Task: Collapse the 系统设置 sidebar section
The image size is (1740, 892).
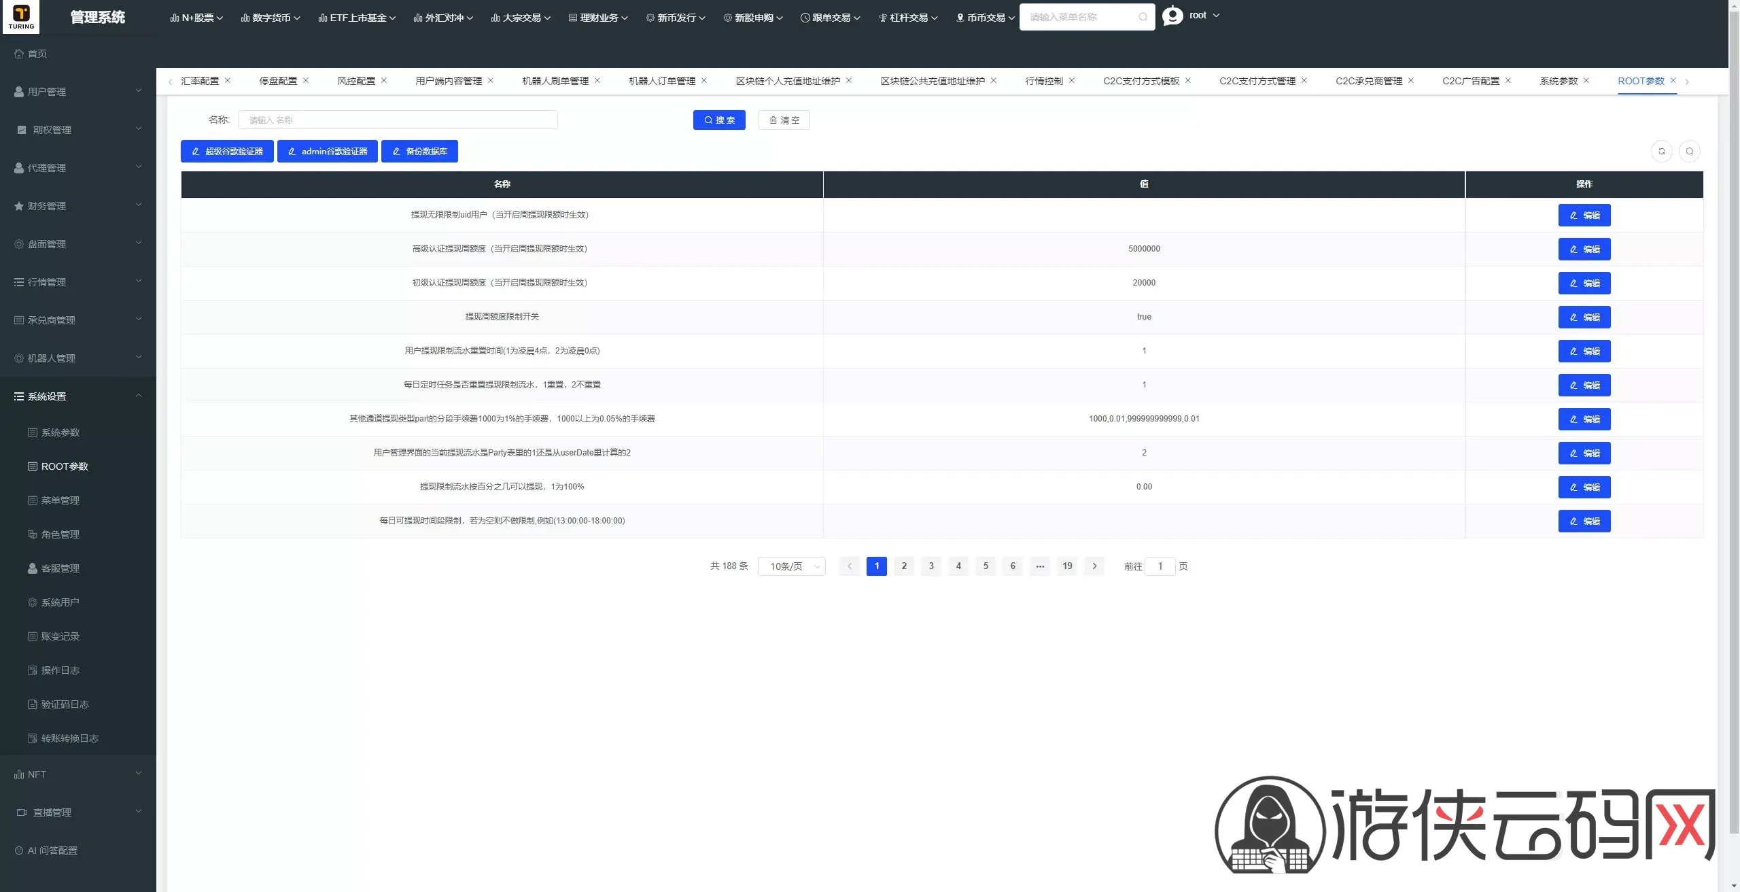Action: coord(78,396)
